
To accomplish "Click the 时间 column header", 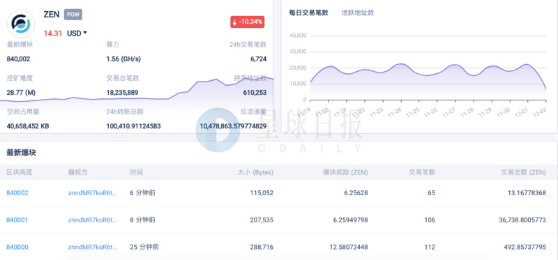I will (x=136, y=172).
